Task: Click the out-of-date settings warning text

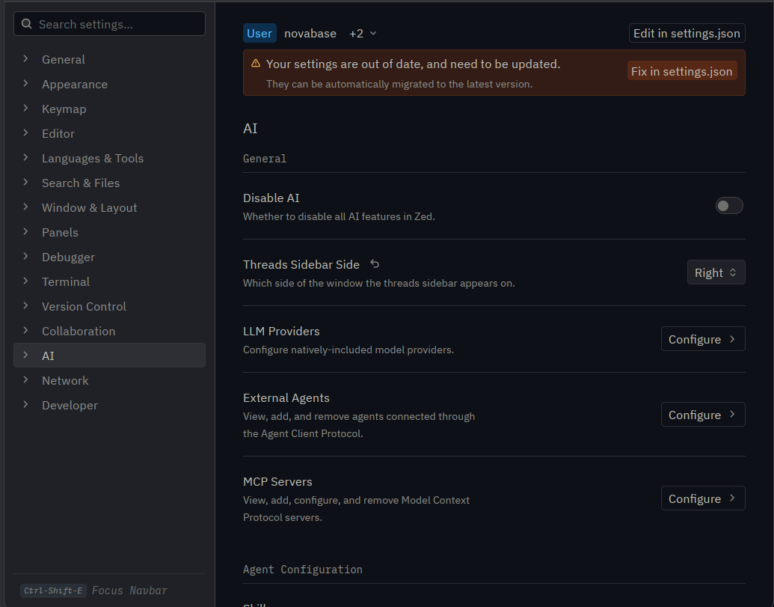Action: pyautogui.click(x=413, y=64)
